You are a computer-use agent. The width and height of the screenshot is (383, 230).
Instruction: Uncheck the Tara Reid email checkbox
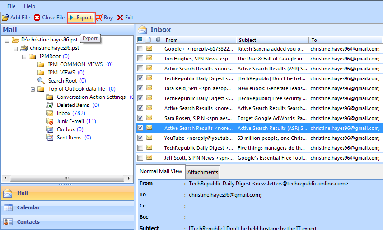point(140,88)
